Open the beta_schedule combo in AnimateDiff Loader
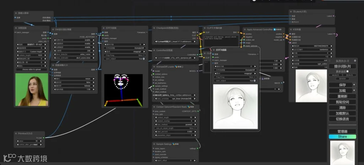The height and width of the screenshot is (165, 364). coord(175,98)
